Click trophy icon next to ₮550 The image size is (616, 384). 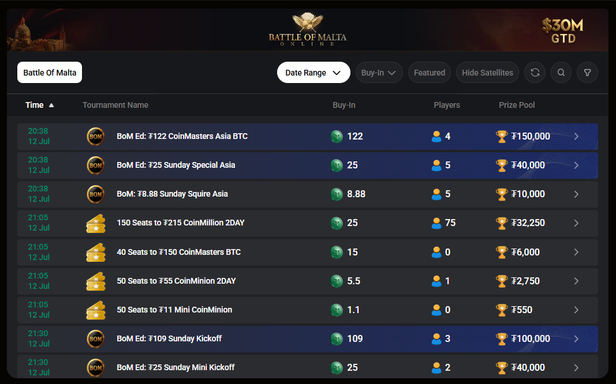point(502,310)
